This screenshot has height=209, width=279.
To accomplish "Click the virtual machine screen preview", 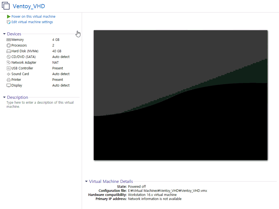I will pos(180,95).
